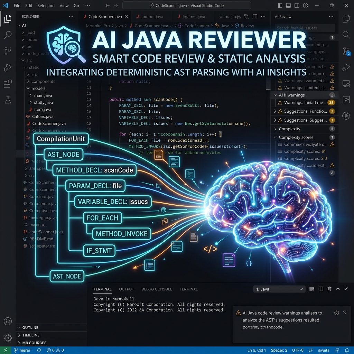Open Explorer panel More Actions ellipsis
Image resolution: width=354 pixels, height=354 pixels.
coord(71,16)
